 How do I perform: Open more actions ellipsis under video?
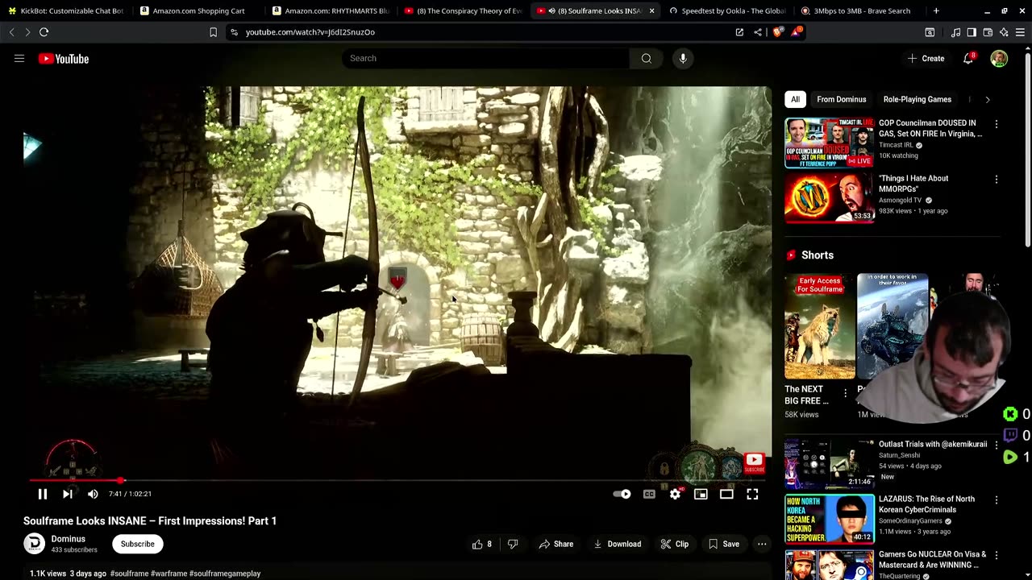(762, 544)
